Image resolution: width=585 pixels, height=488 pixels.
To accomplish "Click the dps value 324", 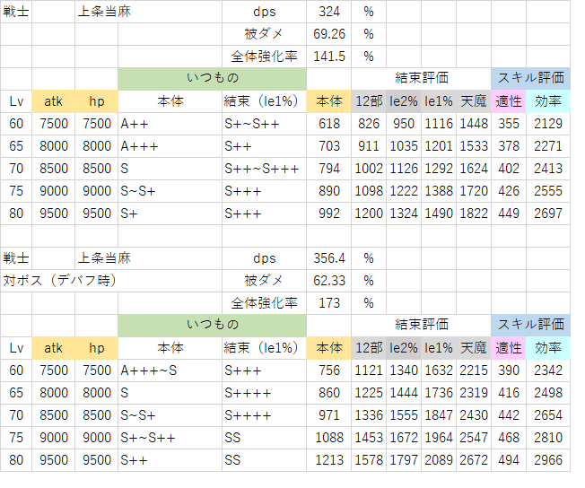I will click(328, 12).
